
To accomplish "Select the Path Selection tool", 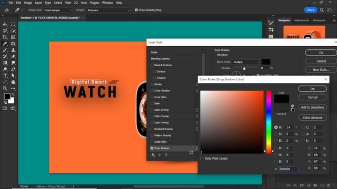I will pyautogui.click(x=13, y=76).
